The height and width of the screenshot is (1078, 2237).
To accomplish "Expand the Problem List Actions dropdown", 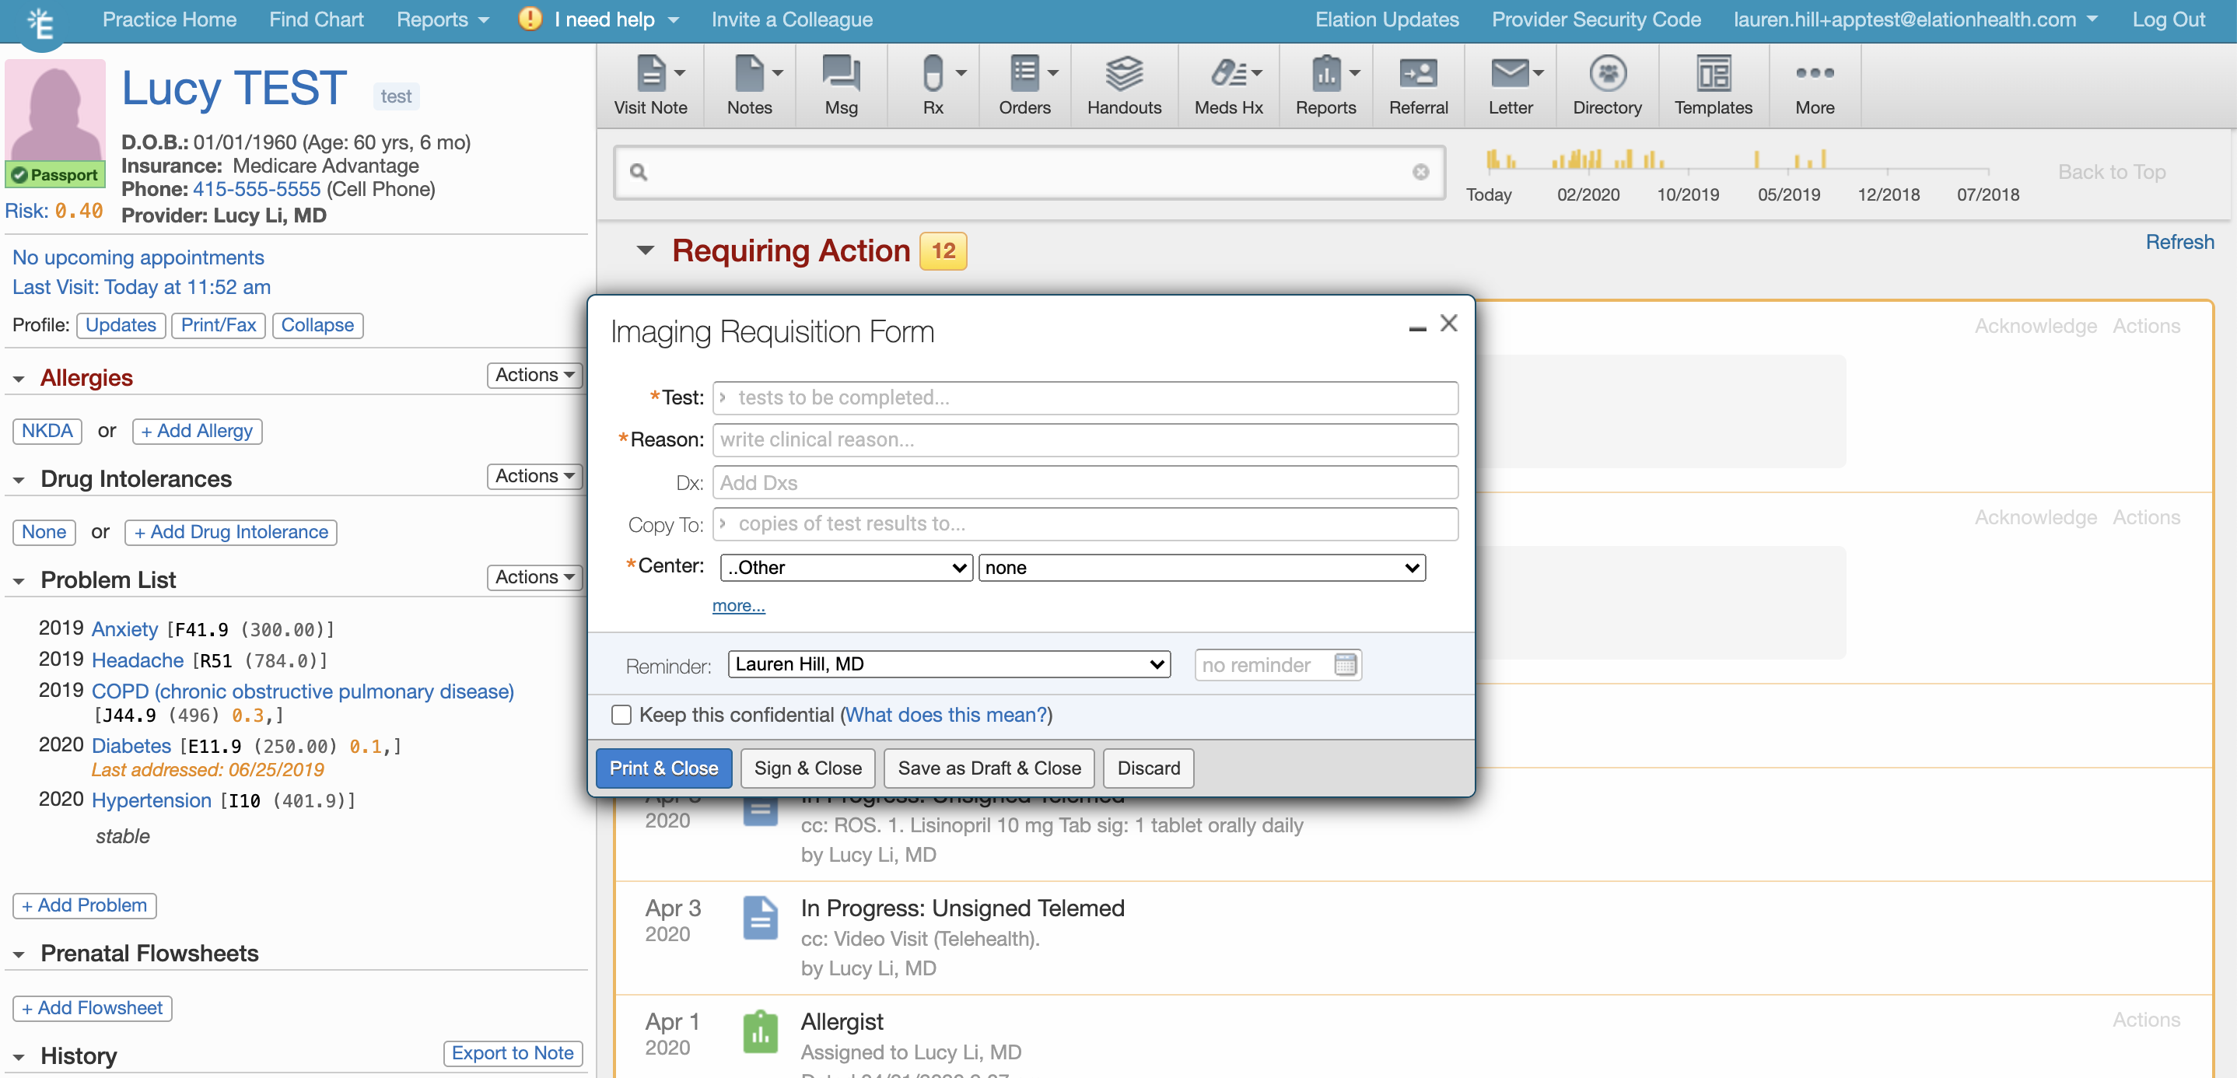I will point(534,577).
